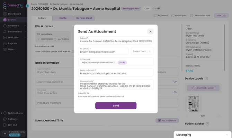This screenshot has height=138, width=232.
Task: Click the Events breadcrumb link
Action: click(x=34, y=4)
